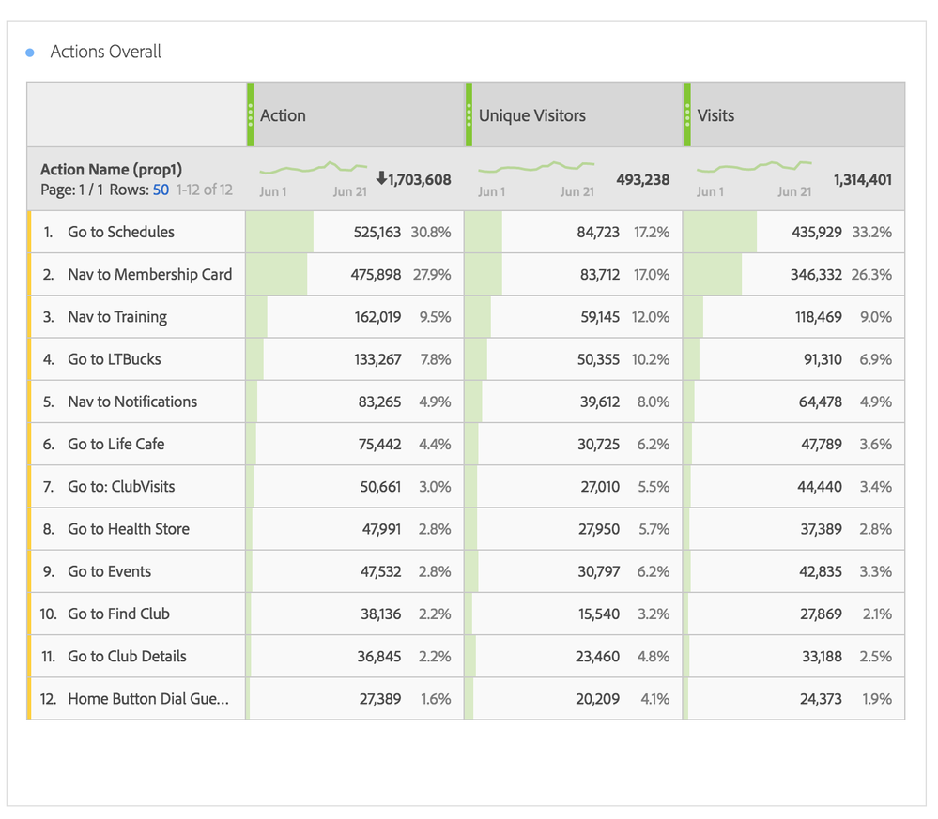
Task: Select the Unique Visitors column header
Action: pos(531,115)
